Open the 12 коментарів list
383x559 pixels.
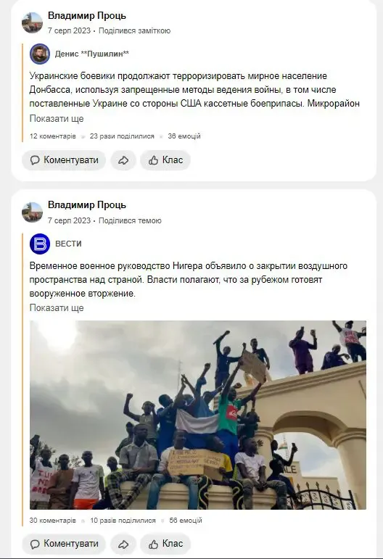pos(53,136)
